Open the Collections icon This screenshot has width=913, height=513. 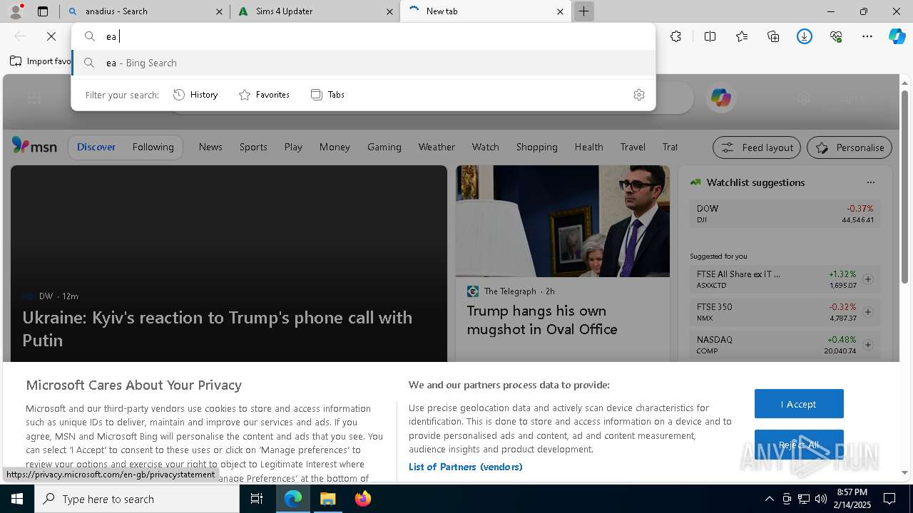click(x=773, y=36)
